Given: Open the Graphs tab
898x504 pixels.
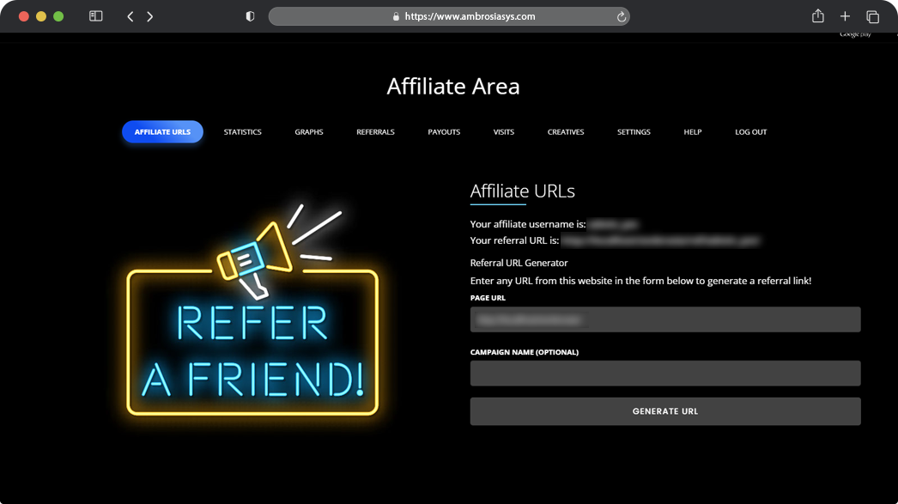Looking at the screenshot, I should point(309,131).
